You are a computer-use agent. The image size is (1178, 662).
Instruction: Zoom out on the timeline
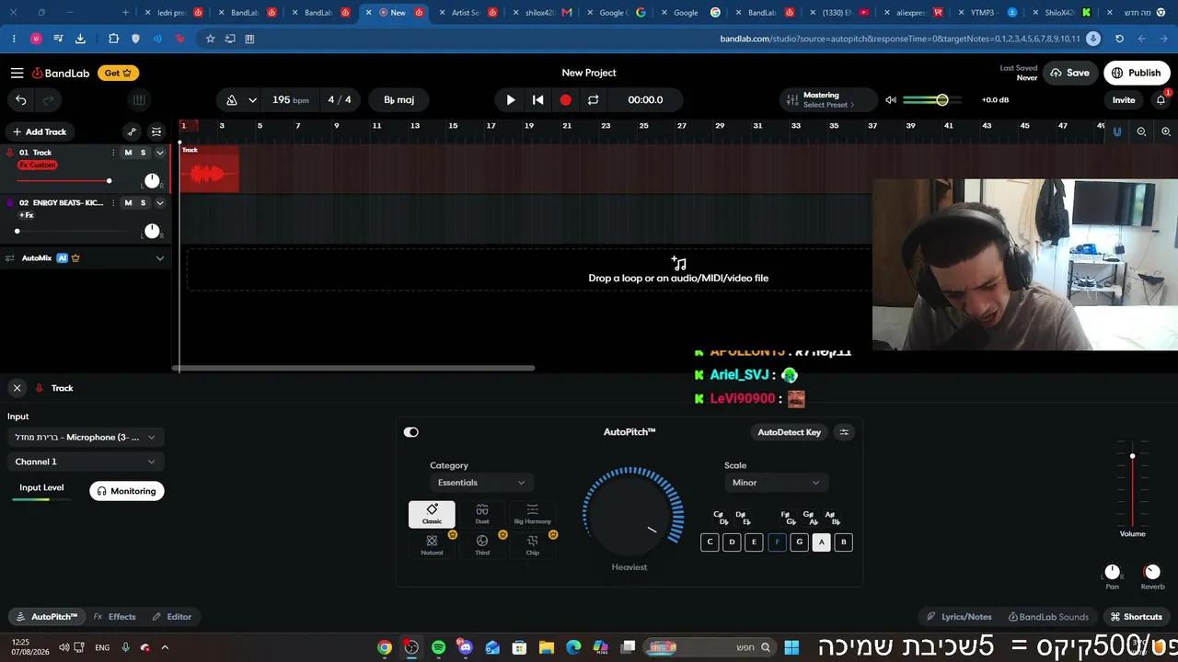point(1141,131)
